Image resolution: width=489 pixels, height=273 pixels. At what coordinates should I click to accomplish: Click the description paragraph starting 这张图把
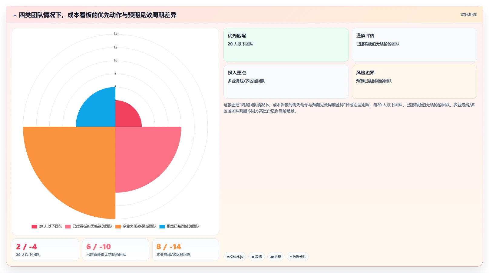tap(349, 108)
